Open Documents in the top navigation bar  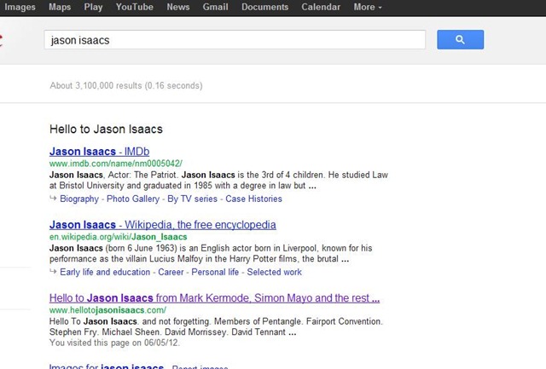[x=264, y=7]
